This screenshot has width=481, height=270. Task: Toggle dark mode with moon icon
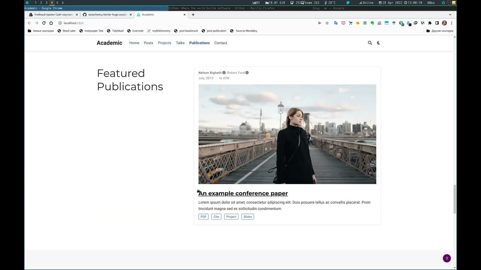[378, 43]
